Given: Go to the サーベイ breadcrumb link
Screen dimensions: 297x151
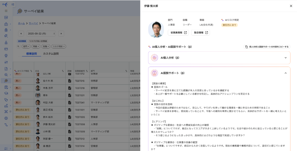Looking at the screenshot, I should pyautogui.click(x=33, y=23).
